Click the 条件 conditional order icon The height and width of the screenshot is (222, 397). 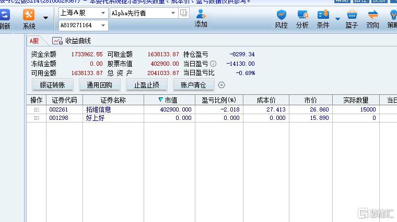(323, 15)
